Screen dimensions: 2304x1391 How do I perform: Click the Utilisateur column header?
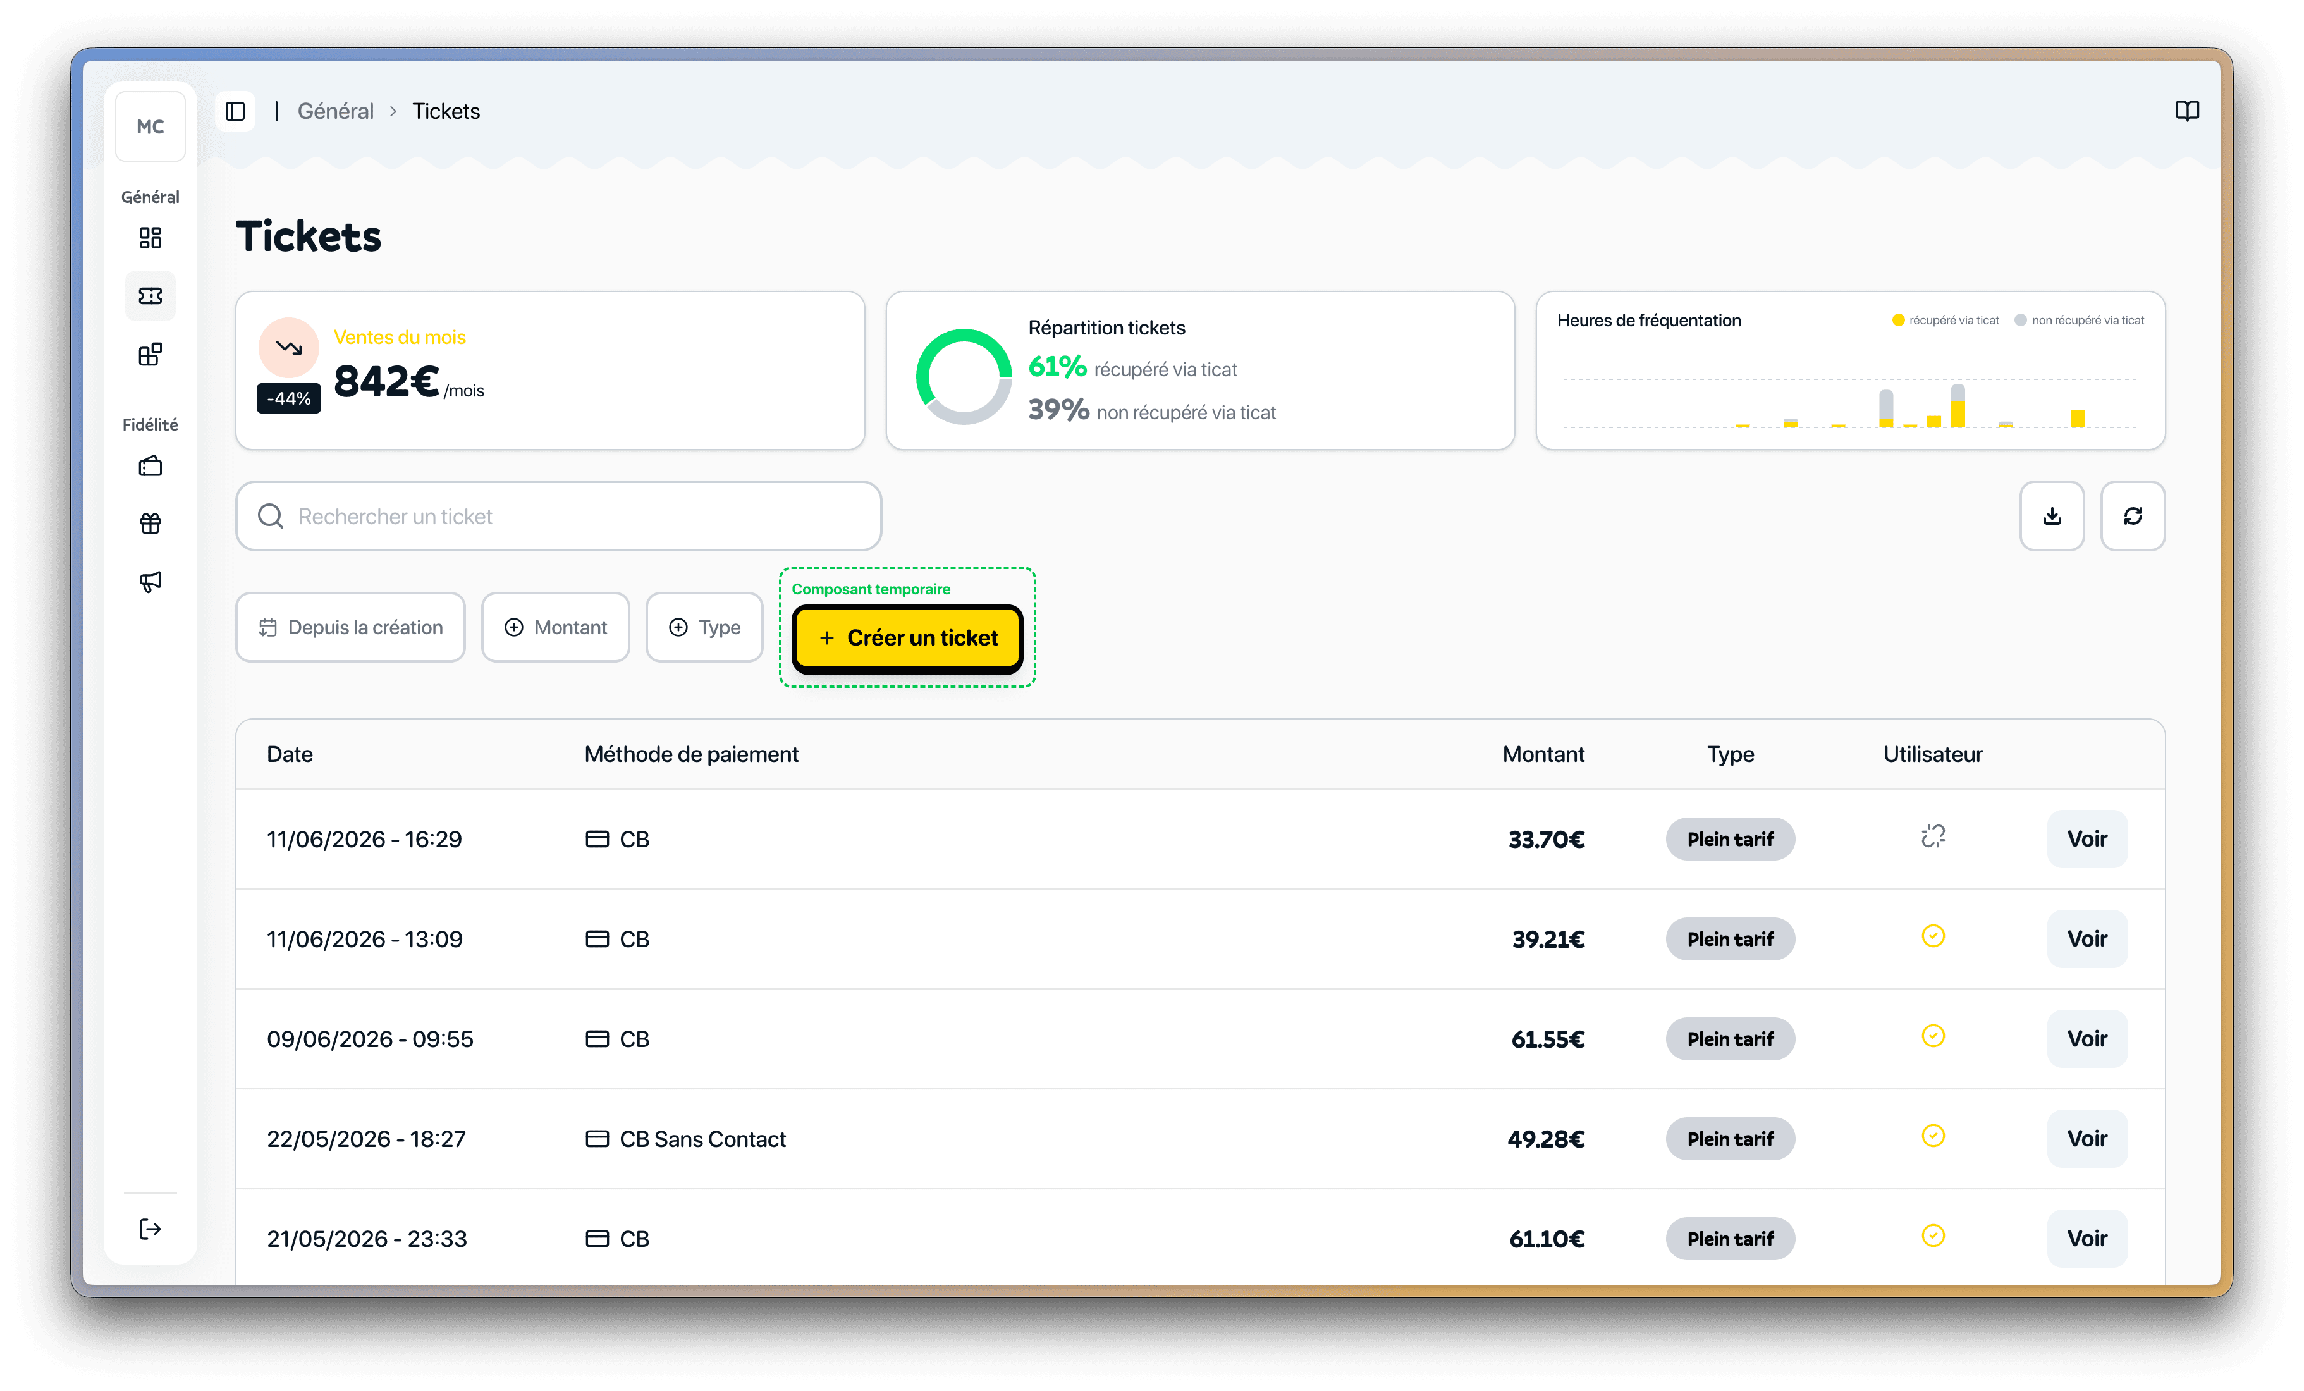(1933, 754)
